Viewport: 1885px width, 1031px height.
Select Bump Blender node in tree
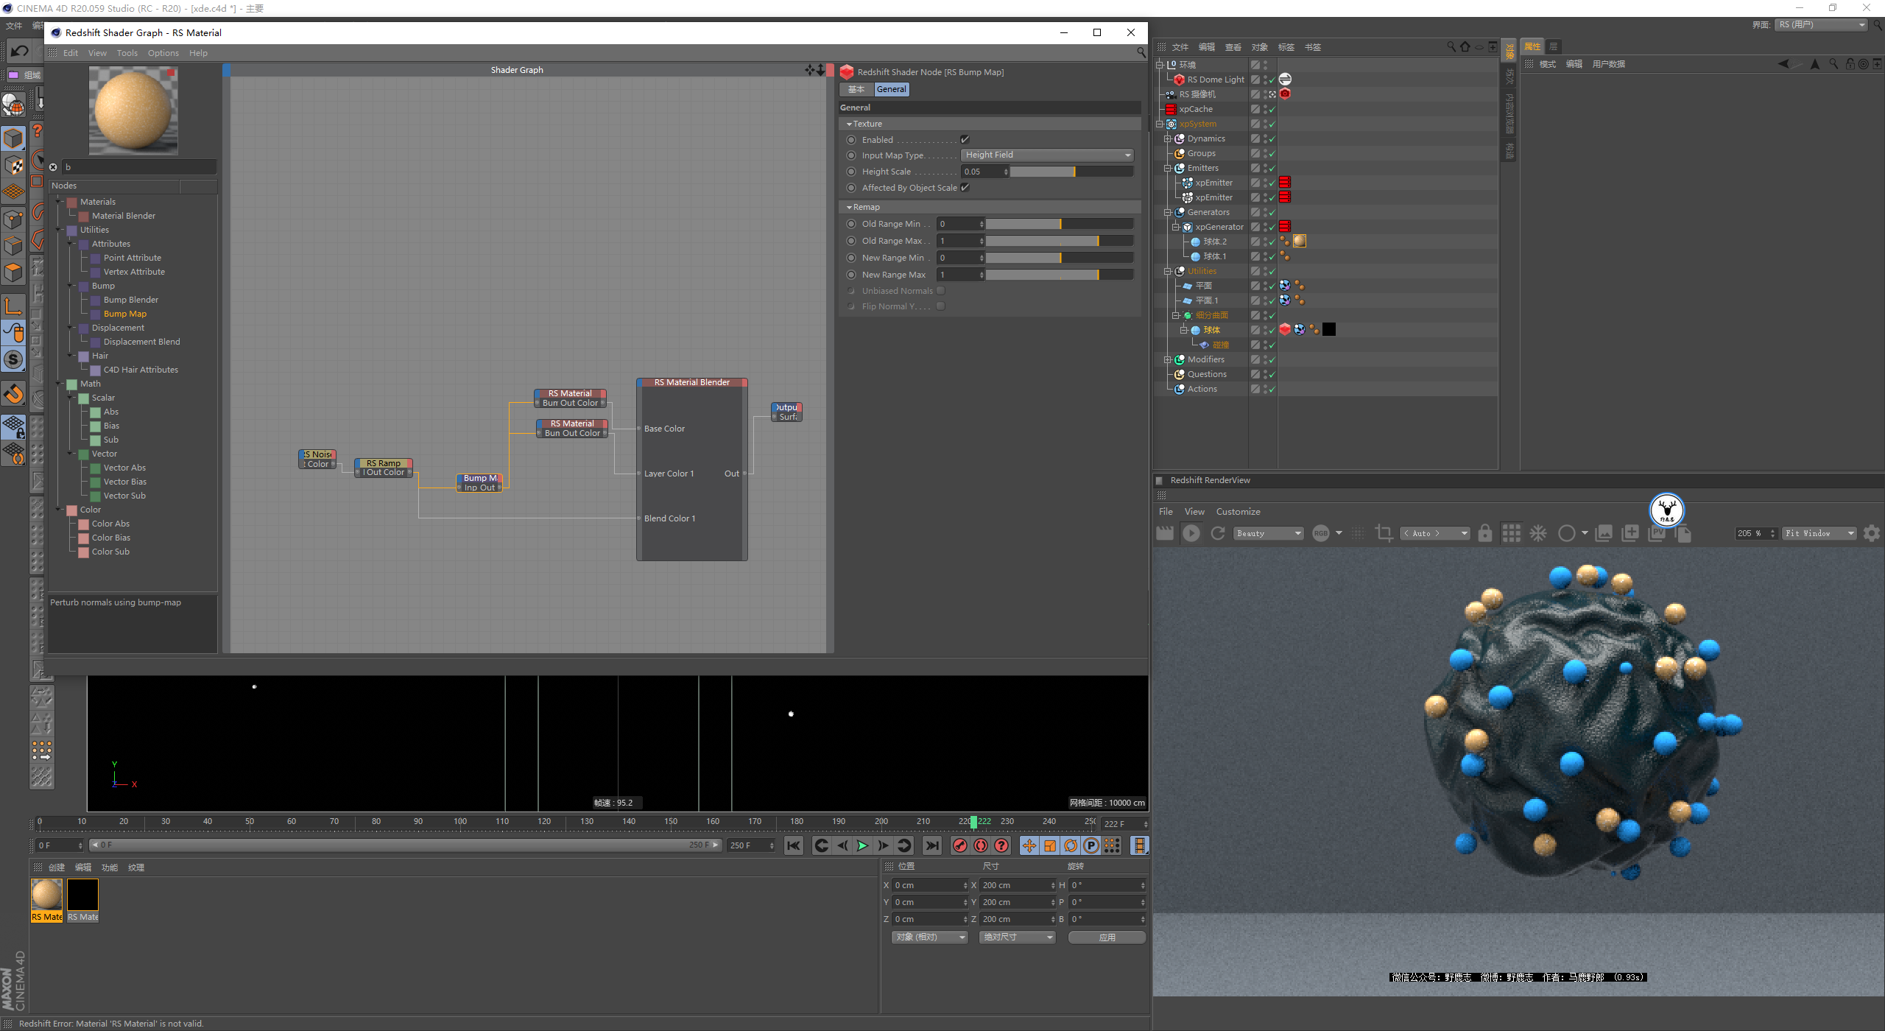pyautogui.click(x=130, y=300)
